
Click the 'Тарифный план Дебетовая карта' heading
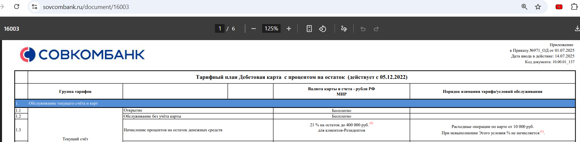[301, 77]
